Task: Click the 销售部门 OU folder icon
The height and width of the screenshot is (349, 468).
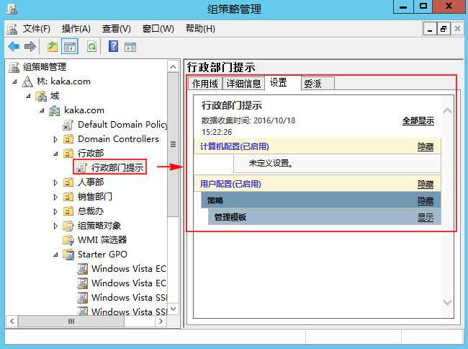Action: [x=68, y=197]
